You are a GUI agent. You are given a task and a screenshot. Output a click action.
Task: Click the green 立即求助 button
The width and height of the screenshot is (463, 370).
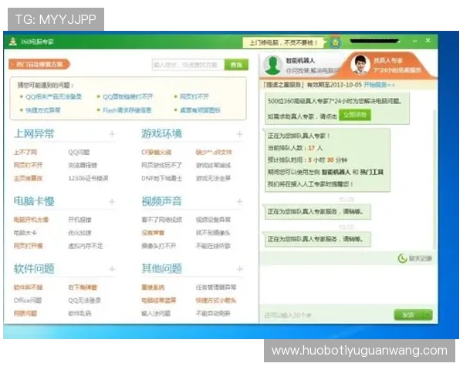pyautogui.click(x=355, y=115)
